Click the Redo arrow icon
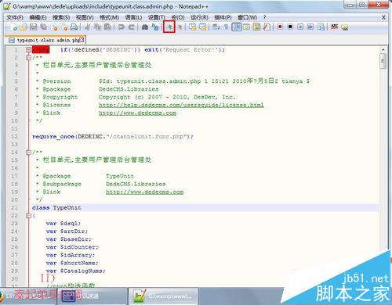 (132, 27)
